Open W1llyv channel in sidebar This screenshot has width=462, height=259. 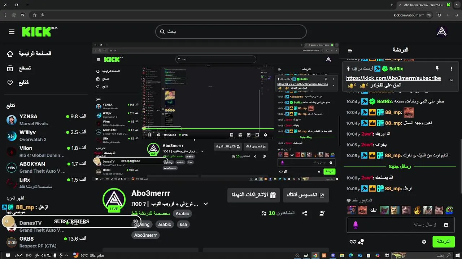46,136
